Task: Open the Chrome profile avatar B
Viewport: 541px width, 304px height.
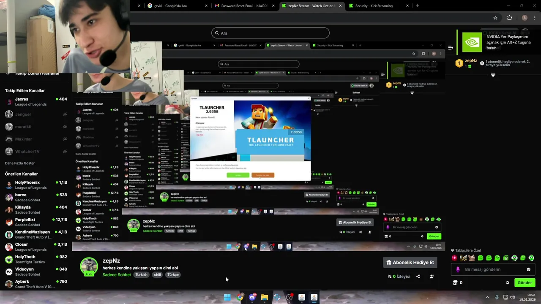Action: pyautogui.click(x=525, y=18)
